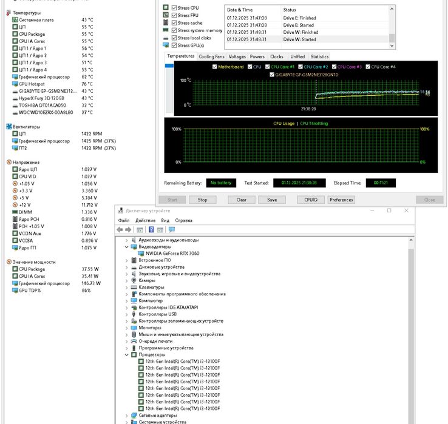The image size is (448, 424).
Task: Expand the Контроллеры IDE ATA/ATAPI node
Action: coord(127,308)
